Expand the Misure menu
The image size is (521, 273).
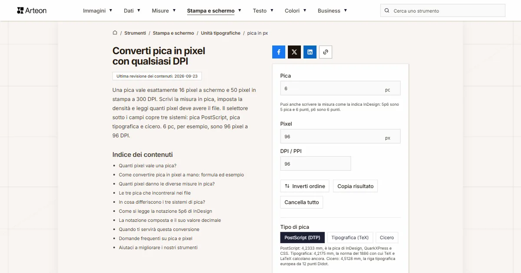coord(164,11)
